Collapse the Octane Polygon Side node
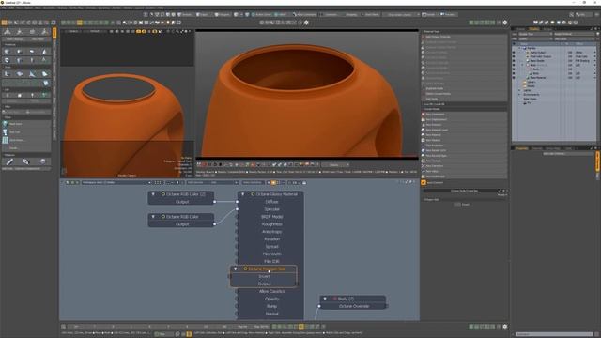 pos(236,269)
